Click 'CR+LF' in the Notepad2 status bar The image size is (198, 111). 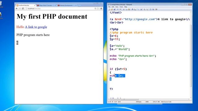pyautogui.click(x=155, y=102)
